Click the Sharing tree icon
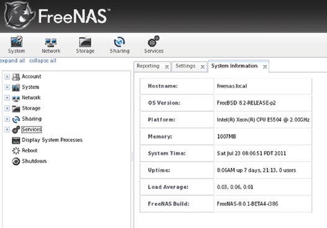The image size is (327, 228). (x=16, y=120)
